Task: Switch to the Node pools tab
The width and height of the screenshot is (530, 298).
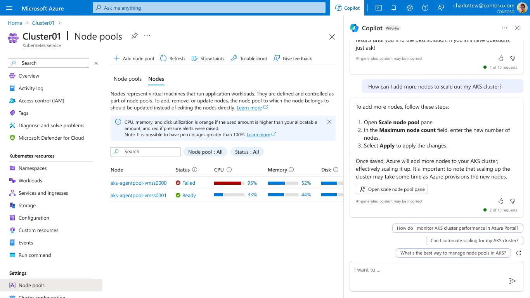Action: click(x=127, y=79)
